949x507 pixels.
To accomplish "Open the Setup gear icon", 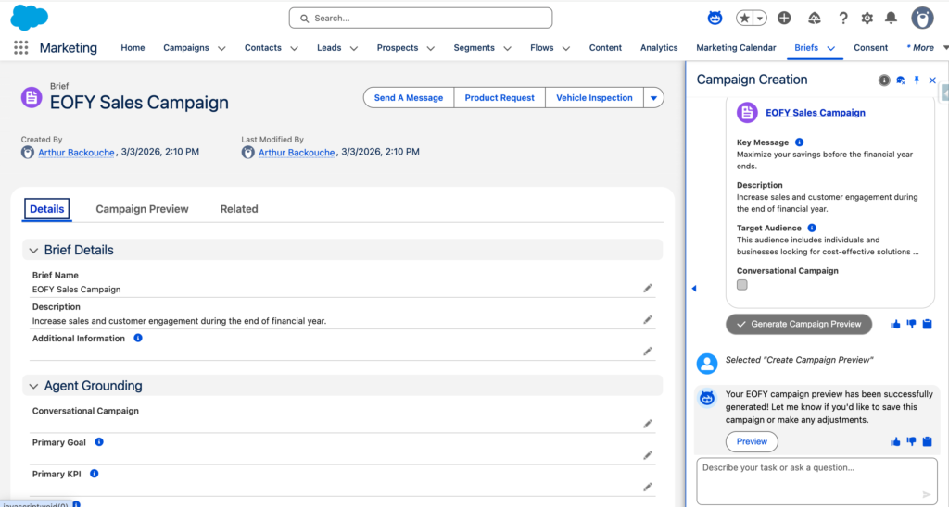I will [867, 18].
